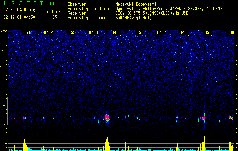
Task: Click the large meteor echo before 0455
Action: [x=107, y=117]
